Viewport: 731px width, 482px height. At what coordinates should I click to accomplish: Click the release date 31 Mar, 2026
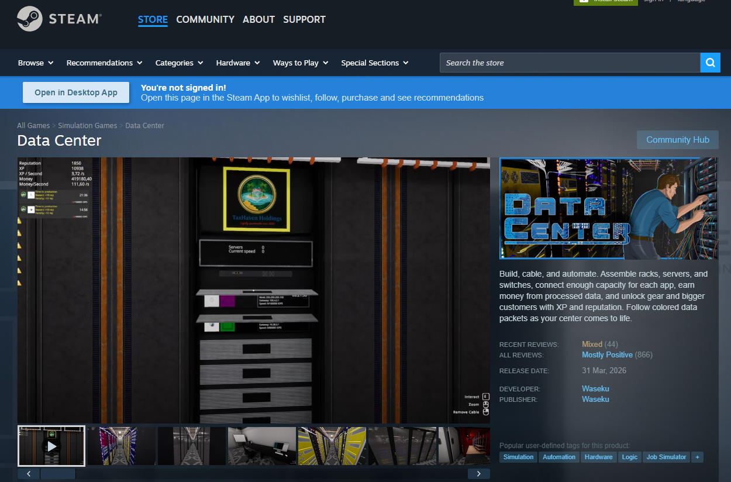pyautogui.click(x=604, y=371)
